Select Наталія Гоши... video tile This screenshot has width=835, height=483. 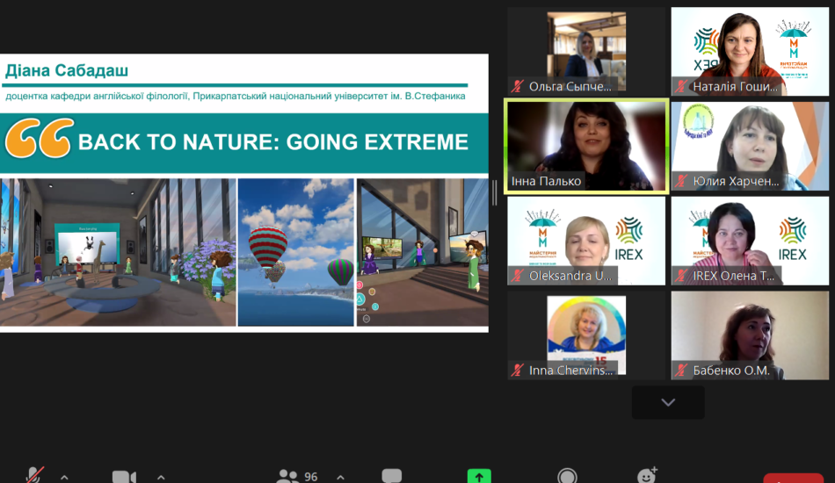[750, 52]
